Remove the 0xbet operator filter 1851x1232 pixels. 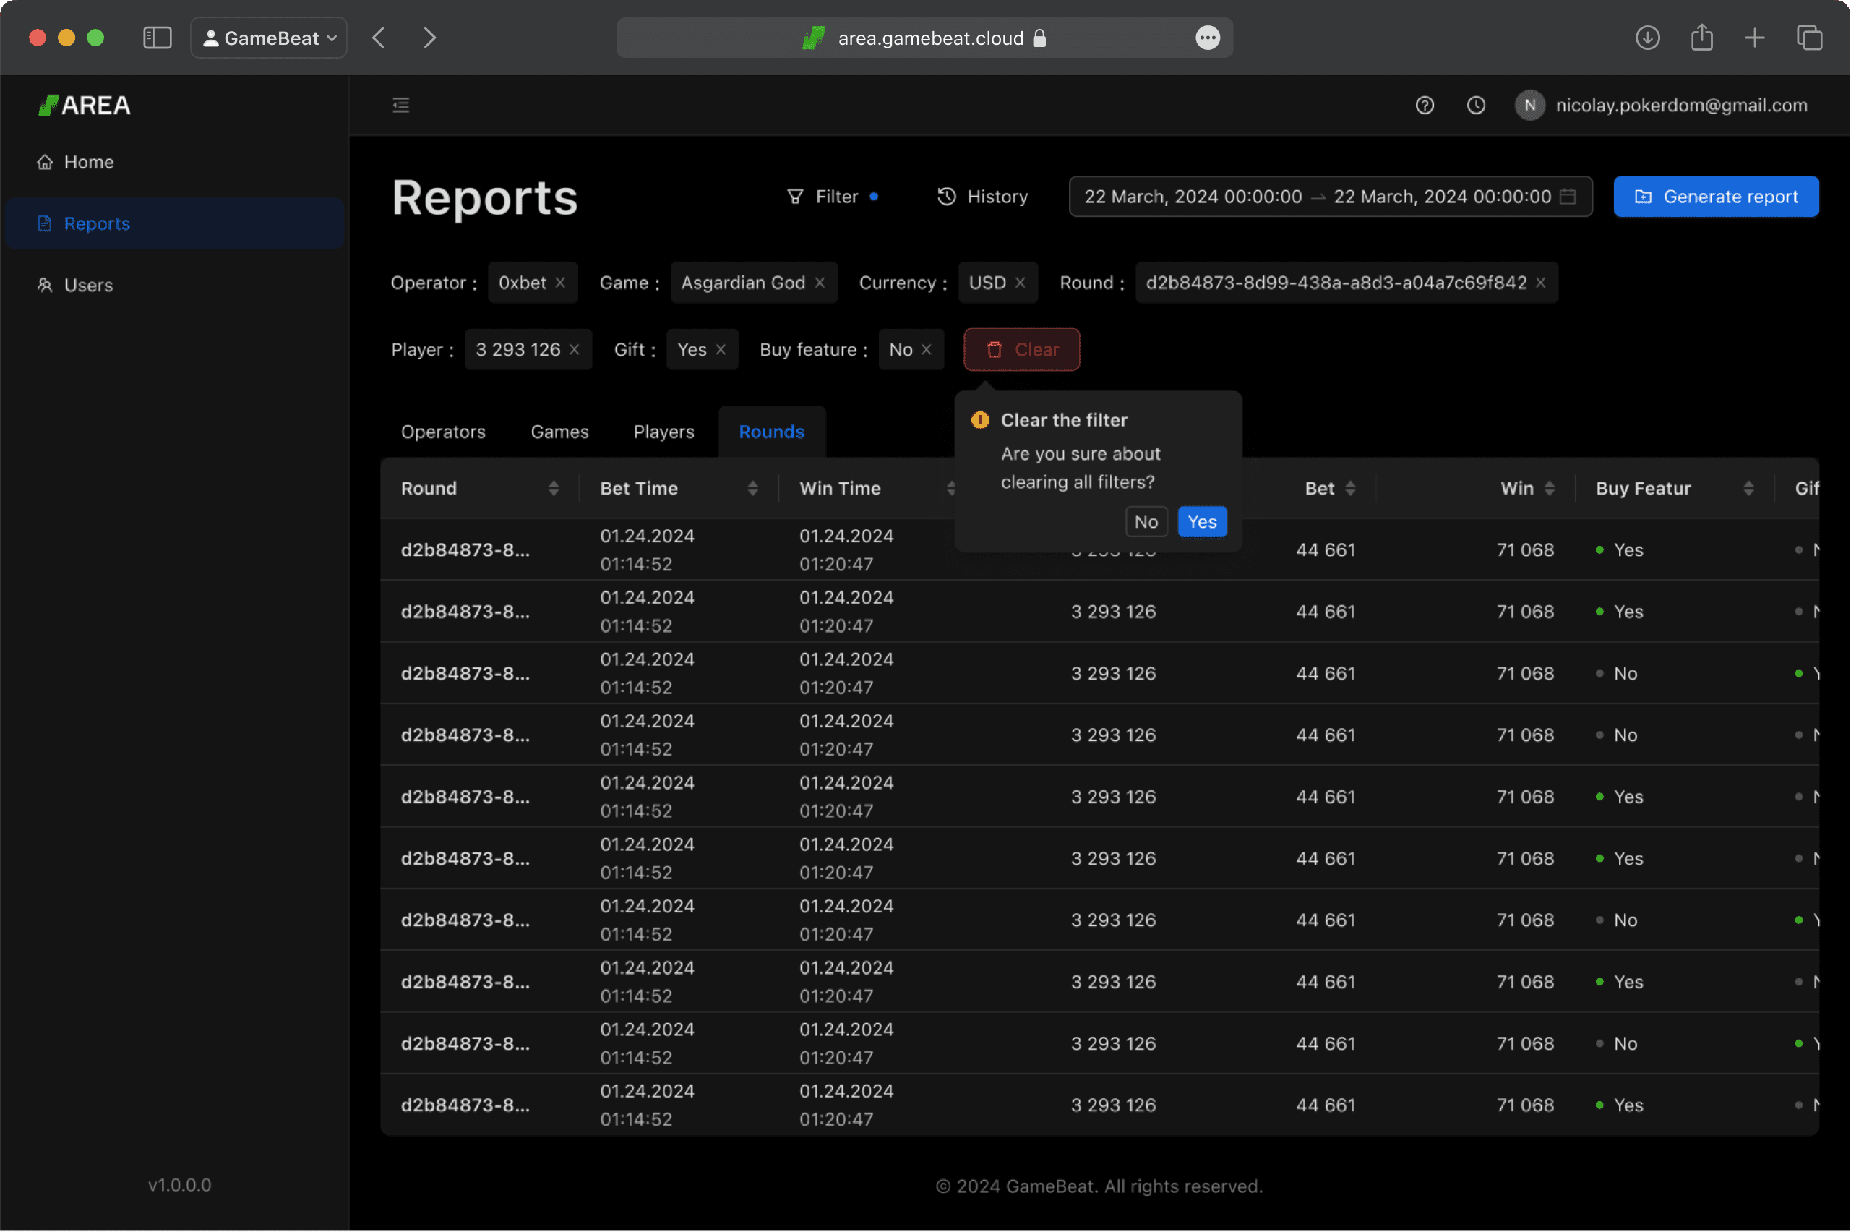(560, 283)
